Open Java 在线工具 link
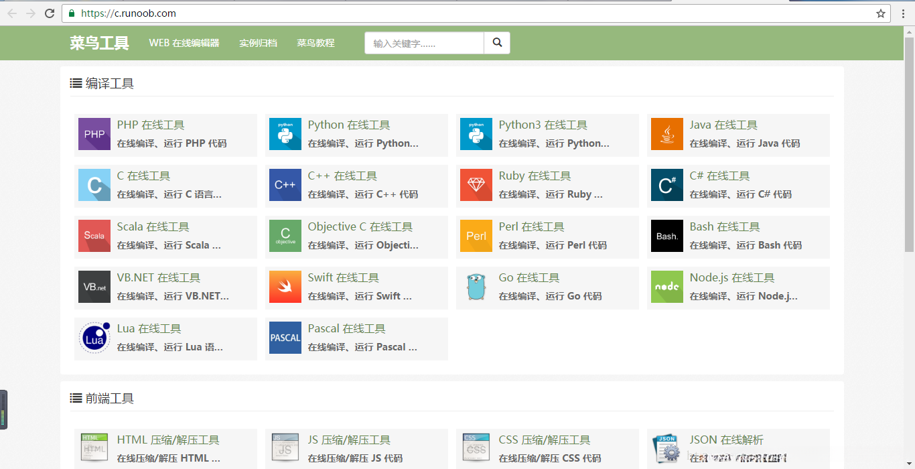915x469 pixels. click(x=723, y=125)
